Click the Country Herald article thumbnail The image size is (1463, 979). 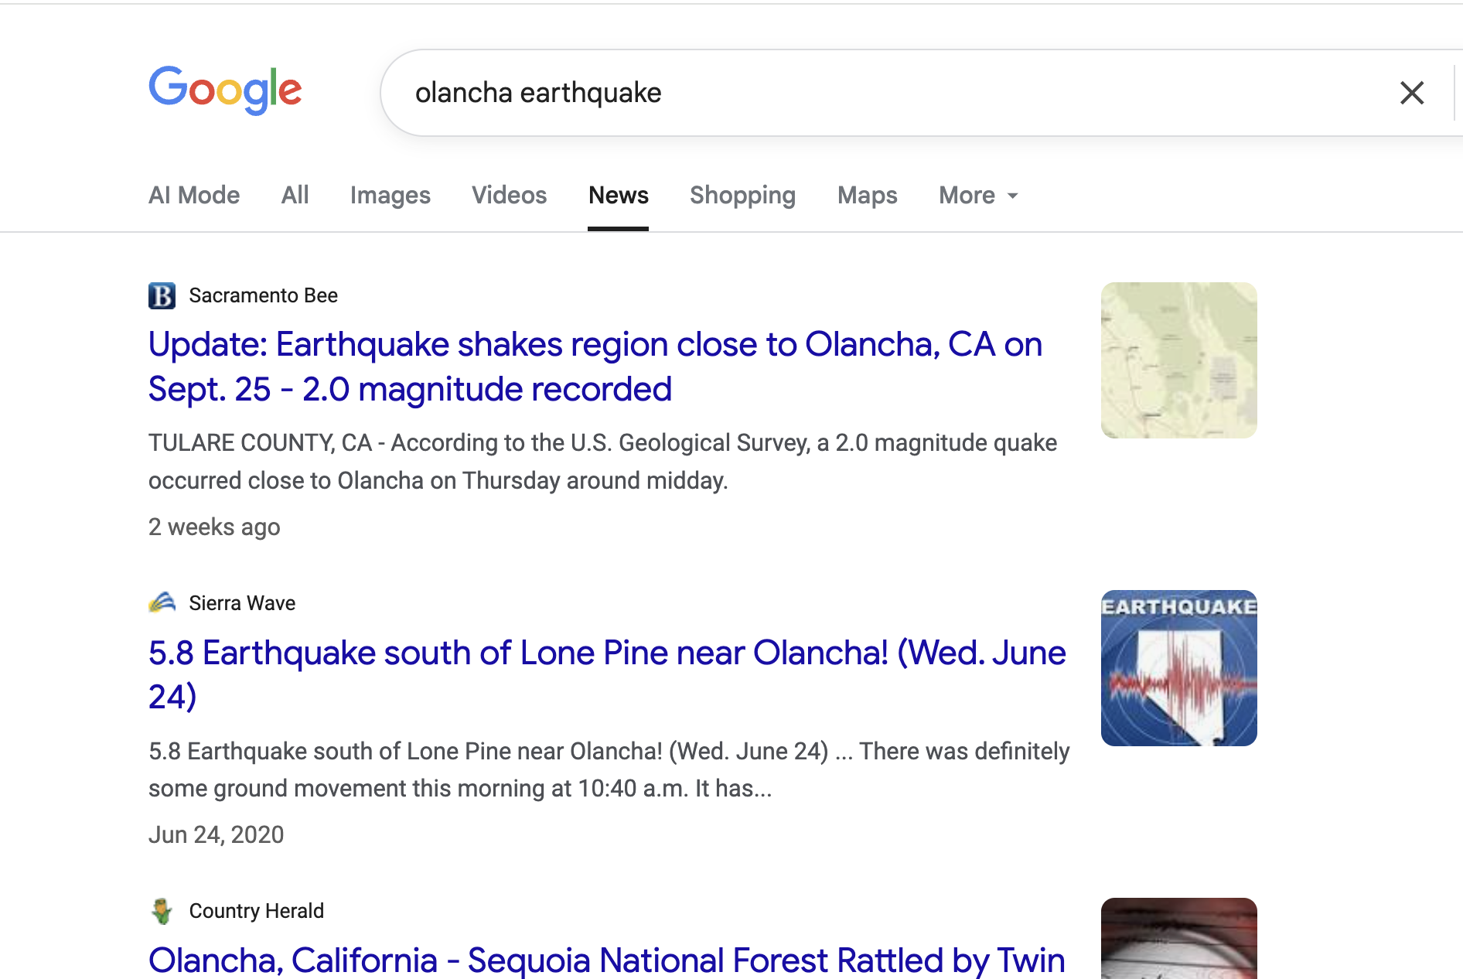coord(1178,940)
